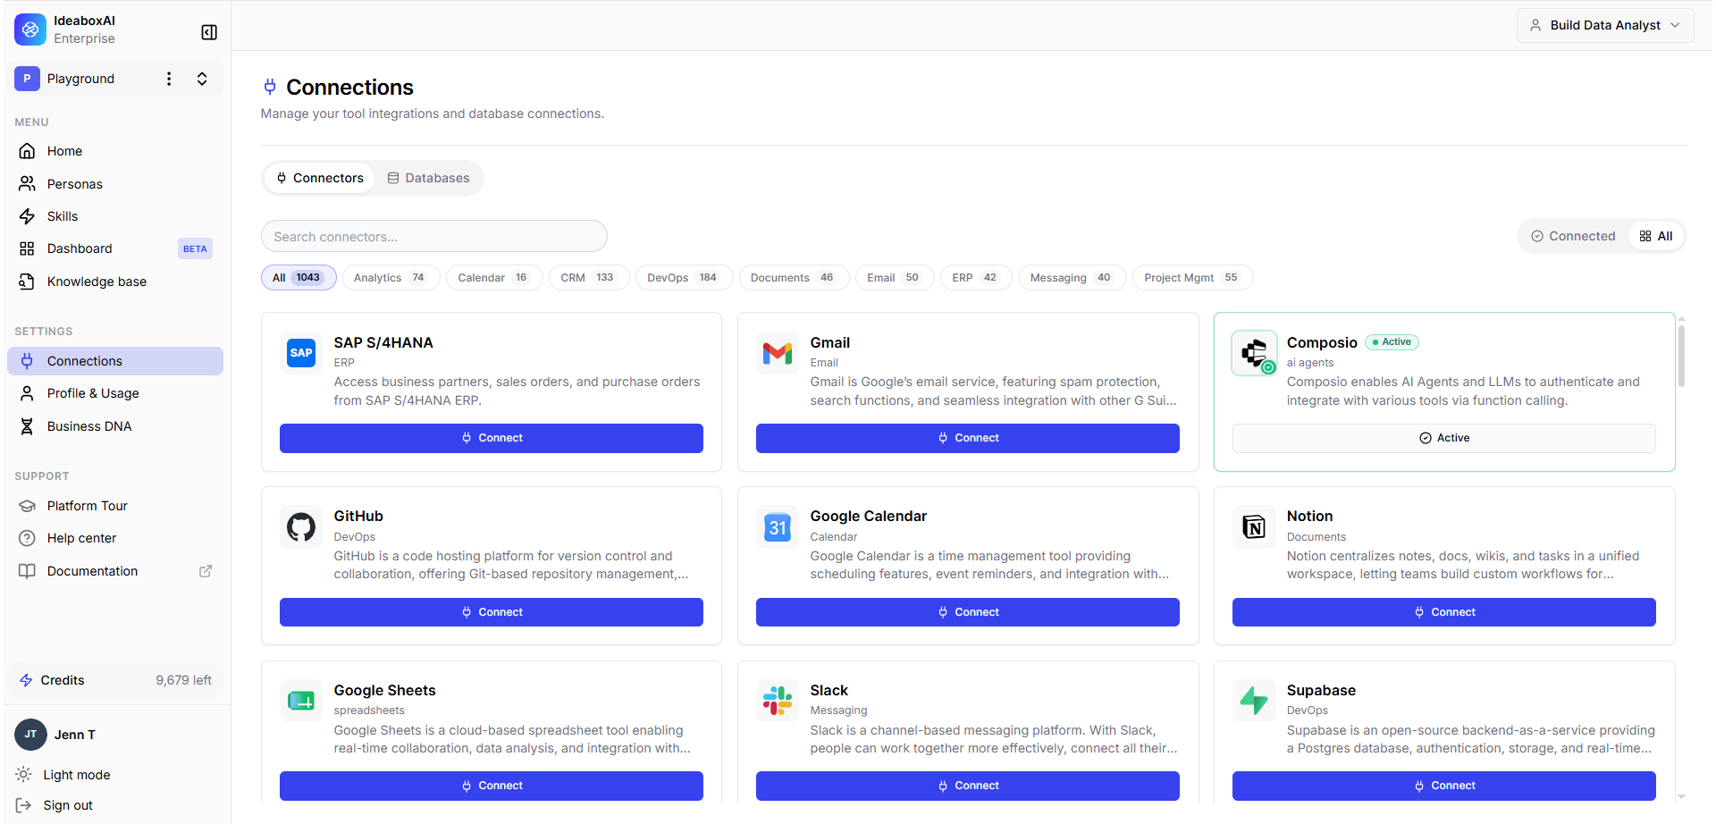The width and height of the screenshot is (1716, 824).
Task: Connect the Gmail connector
Action: pos(968,438)
